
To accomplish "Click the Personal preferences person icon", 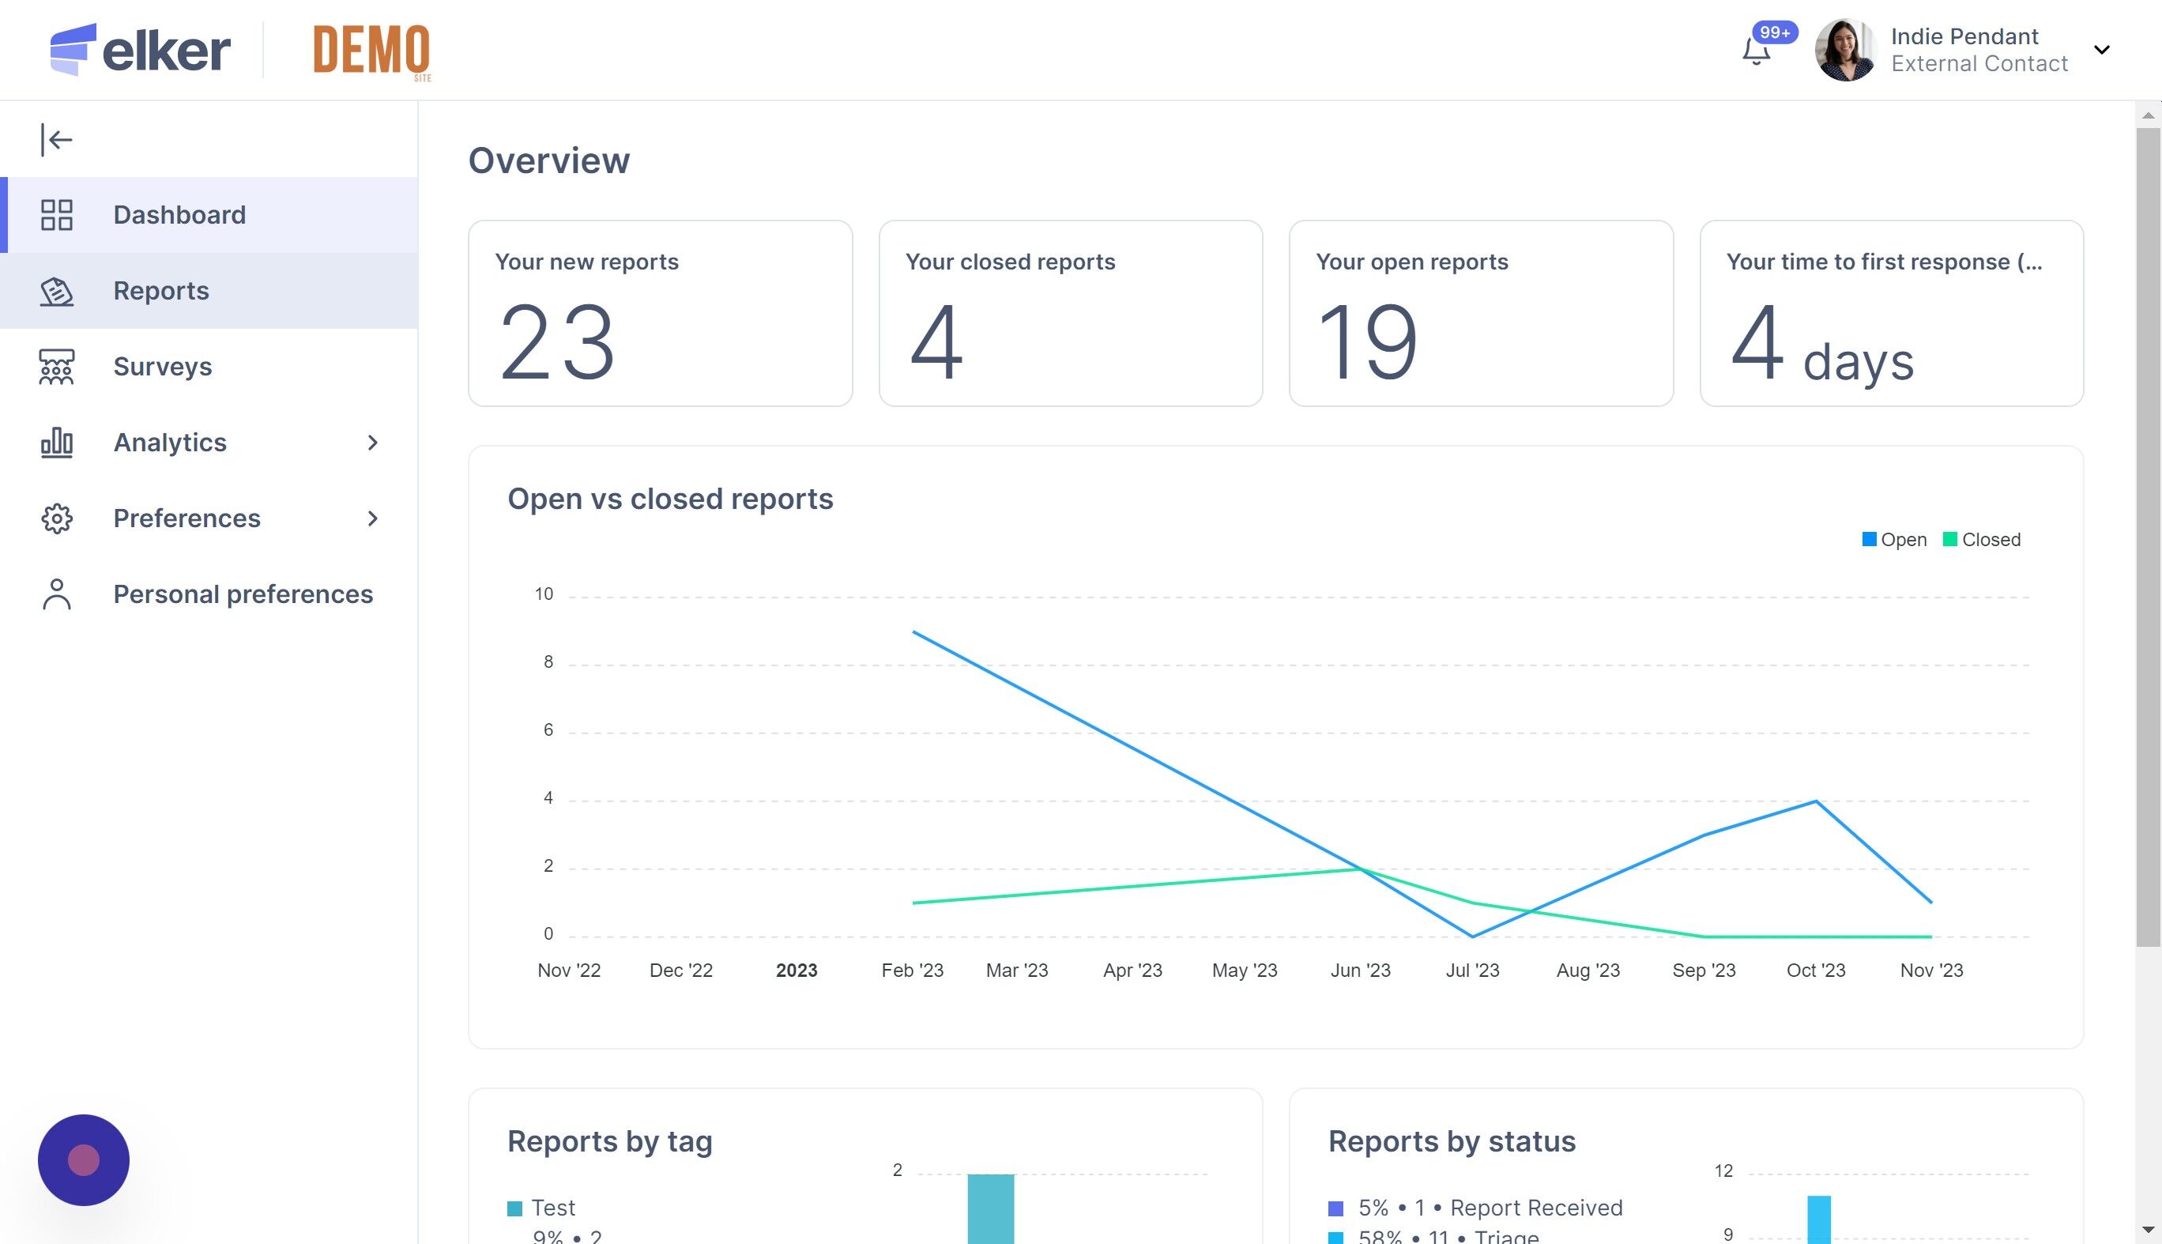I will click(x=56, y=594).
